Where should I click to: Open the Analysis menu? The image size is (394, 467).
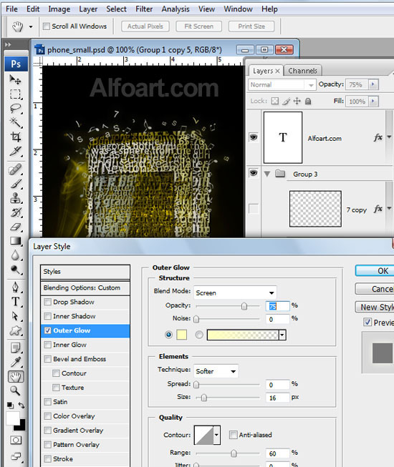pyautogui.click(x=176, y=9)
